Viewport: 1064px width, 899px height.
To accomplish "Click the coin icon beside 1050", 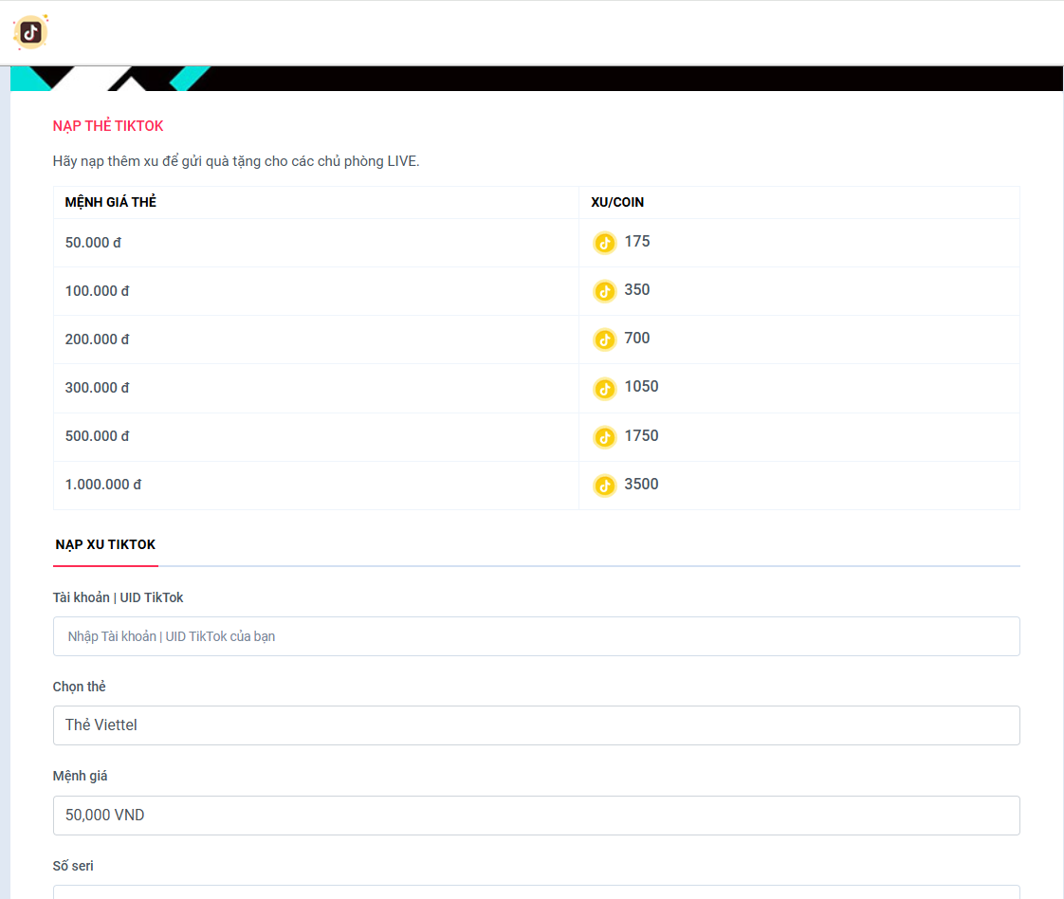I will coord(605,389).
